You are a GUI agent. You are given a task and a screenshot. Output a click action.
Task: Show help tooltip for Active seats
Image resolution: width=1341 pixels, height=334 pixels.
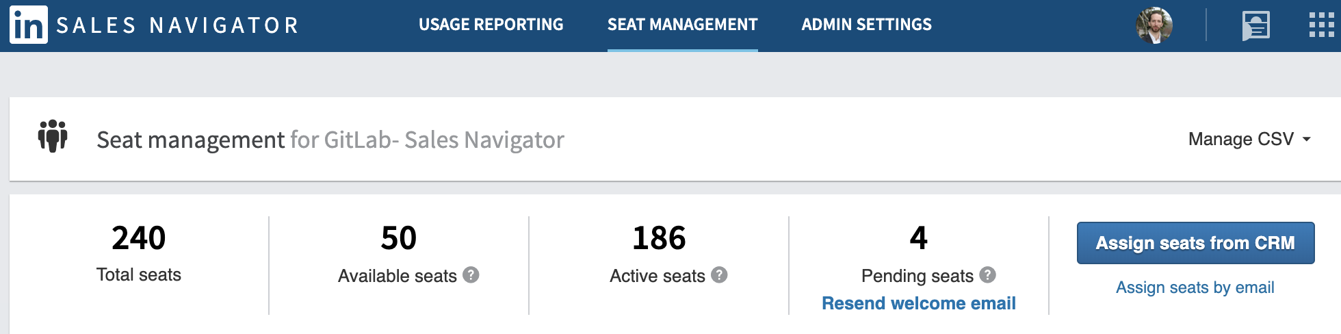(x=719, y=274)
